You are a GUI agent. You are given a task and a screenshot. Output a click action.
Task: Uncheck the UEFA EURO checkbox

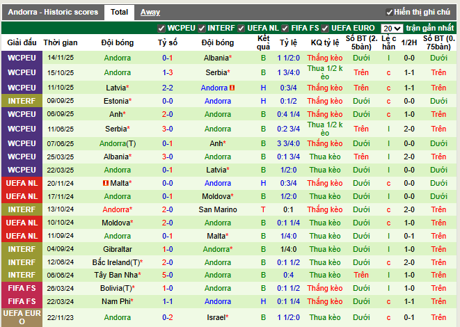point(326,28)
